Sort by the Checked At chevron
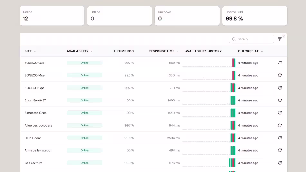This screenshot has height=172, width=306. click(x=262, y=51)
